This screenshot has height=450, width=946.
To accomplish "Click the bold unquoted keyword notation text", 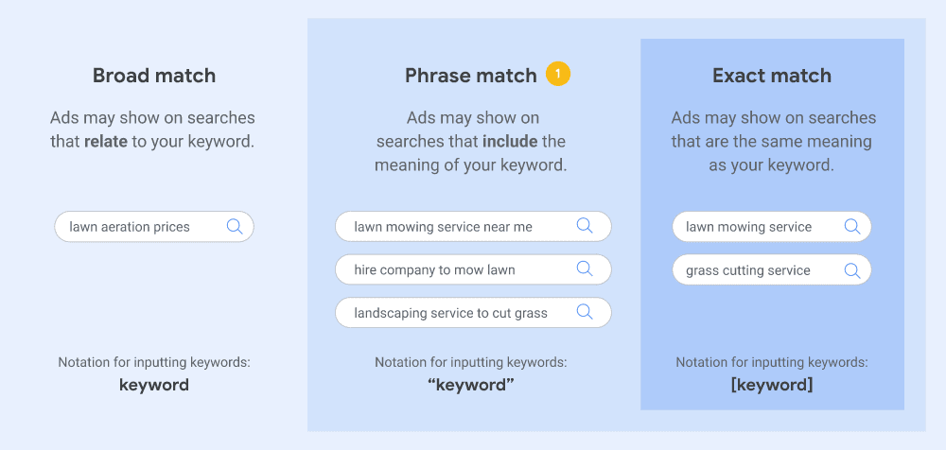I will (154, 385).
